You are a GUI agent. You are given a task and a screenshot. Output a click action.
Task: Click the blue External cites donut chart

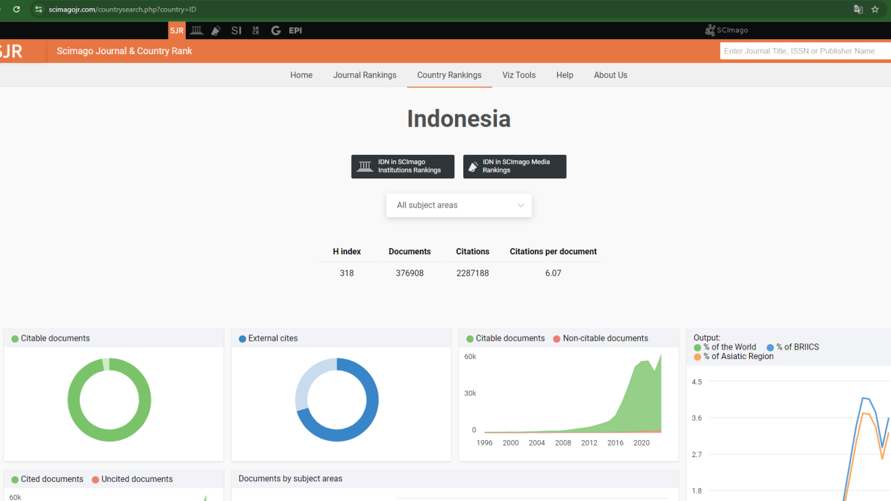tap(337, 400)
